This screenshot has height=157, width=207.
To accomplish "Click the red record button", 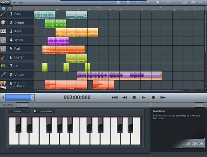I will [x=153, y=98].
